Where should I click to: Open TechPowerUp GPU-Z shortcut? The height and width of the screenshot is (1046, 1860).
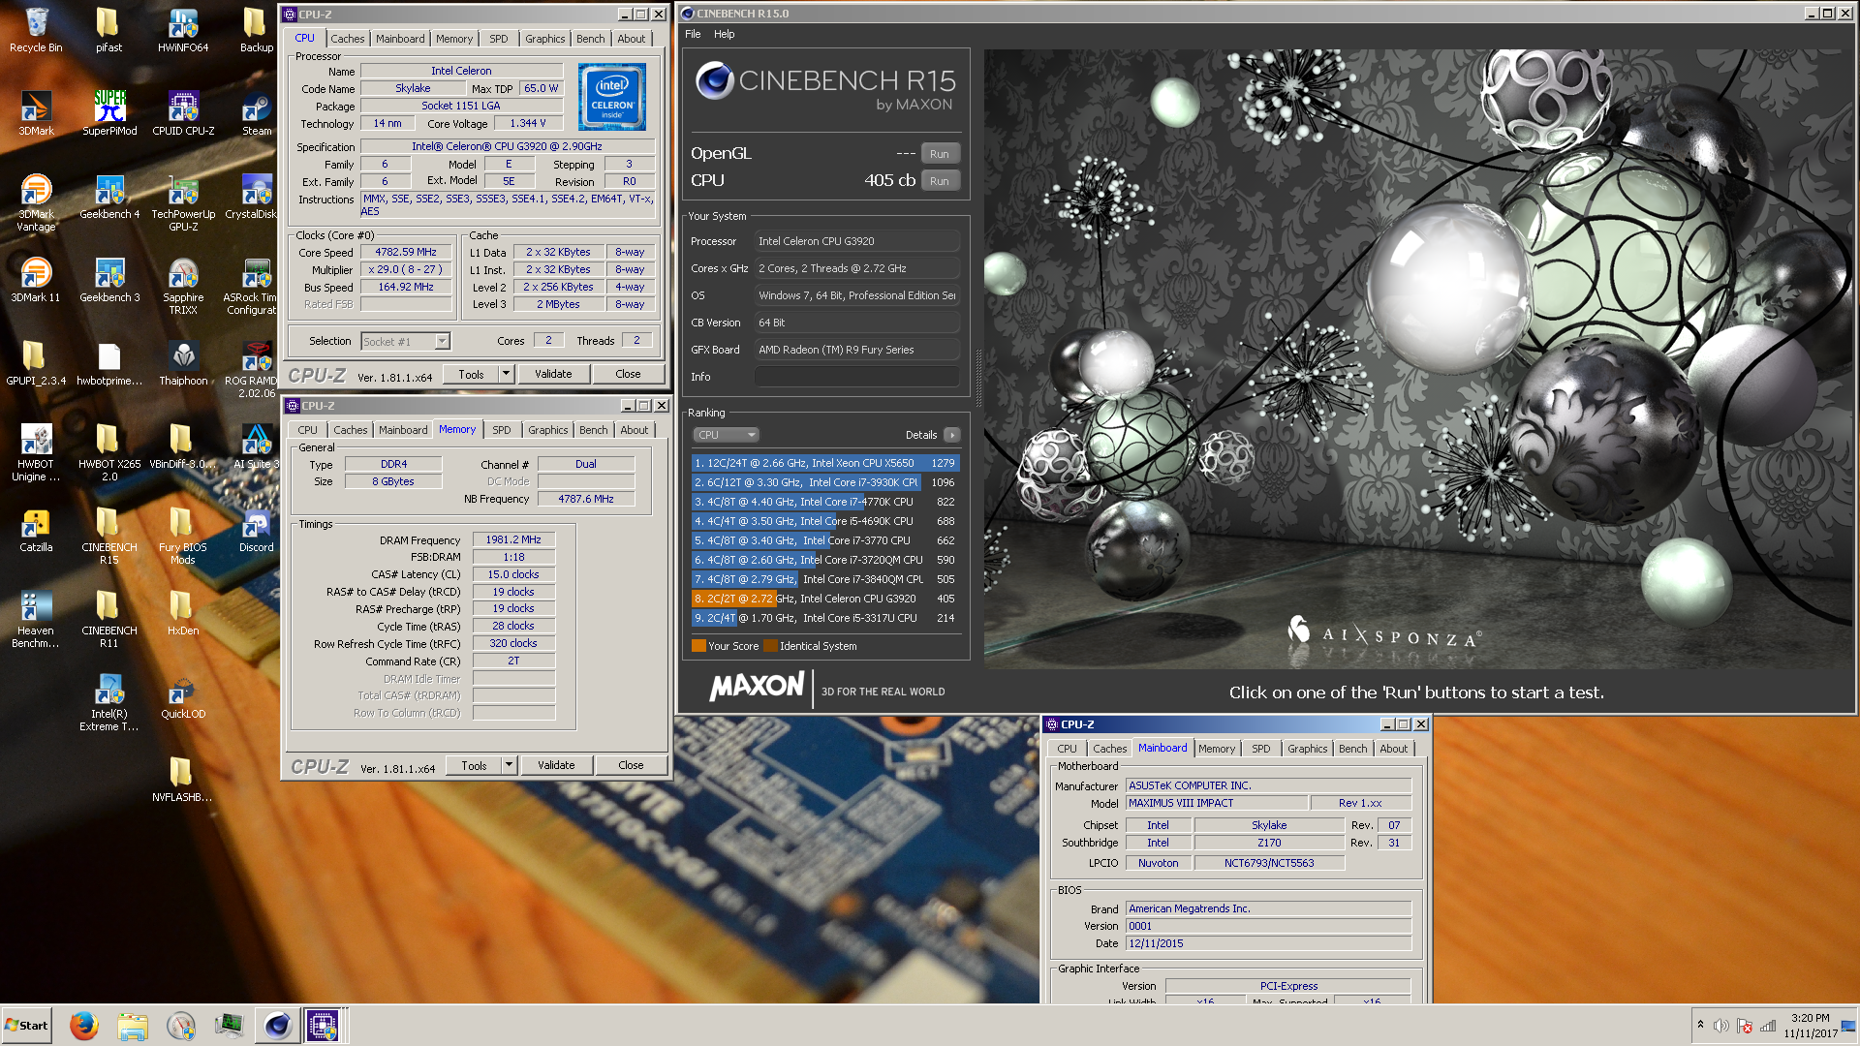coord(183,202)
